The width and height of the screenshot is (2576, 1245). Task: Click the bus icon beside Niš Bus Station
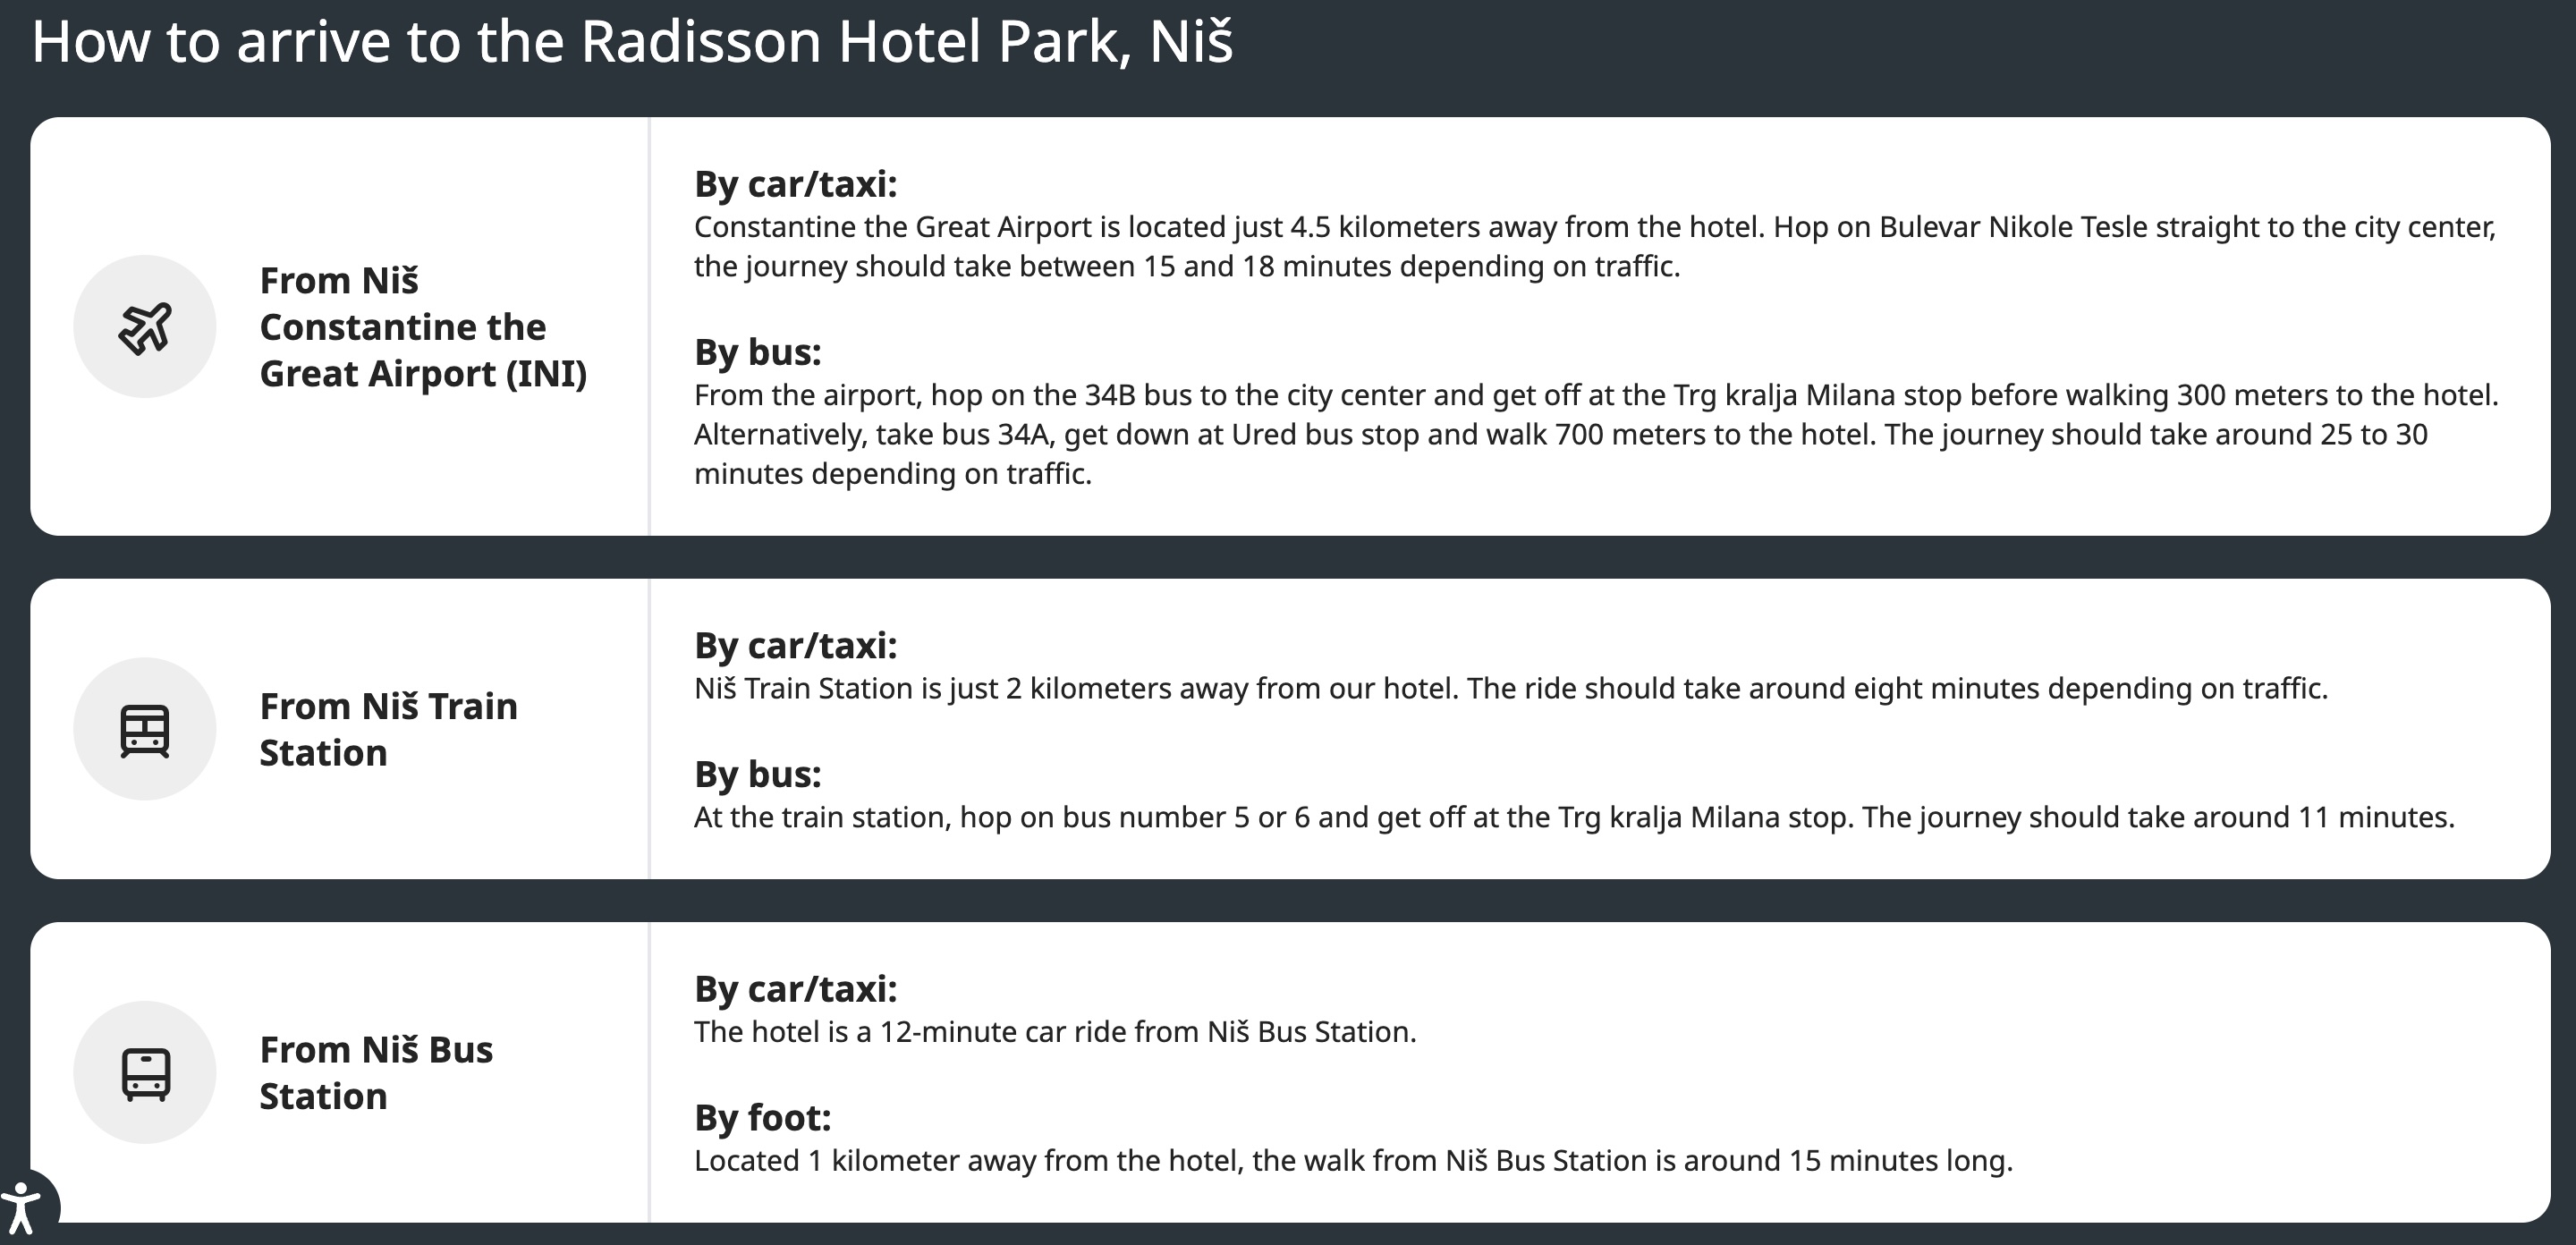(145, 1073)
